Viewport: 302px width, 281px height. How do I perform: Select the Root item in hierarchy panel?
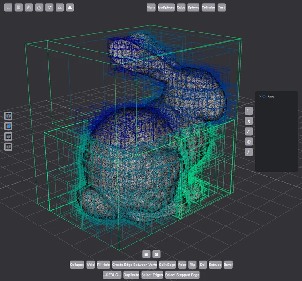270,96
